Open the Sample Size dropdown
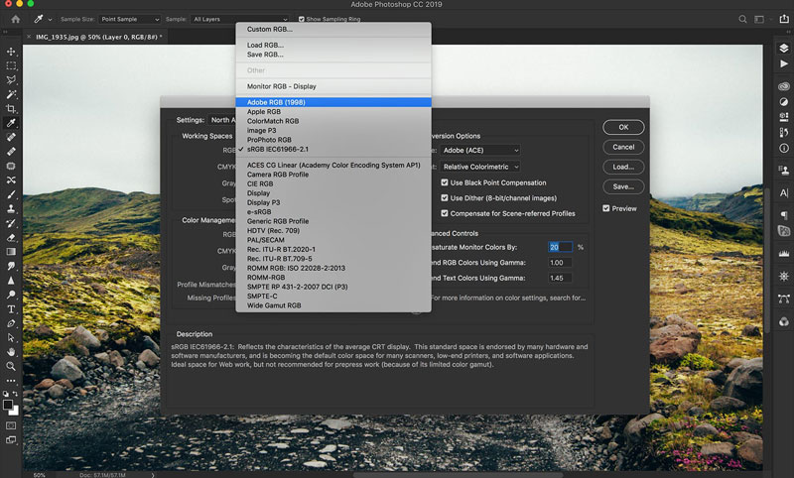This screenshot has height=478, width=794. (x=129, y=19)
